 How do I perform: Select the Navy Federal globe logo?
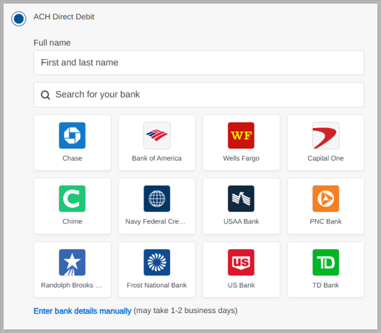[x=156, y=199]
